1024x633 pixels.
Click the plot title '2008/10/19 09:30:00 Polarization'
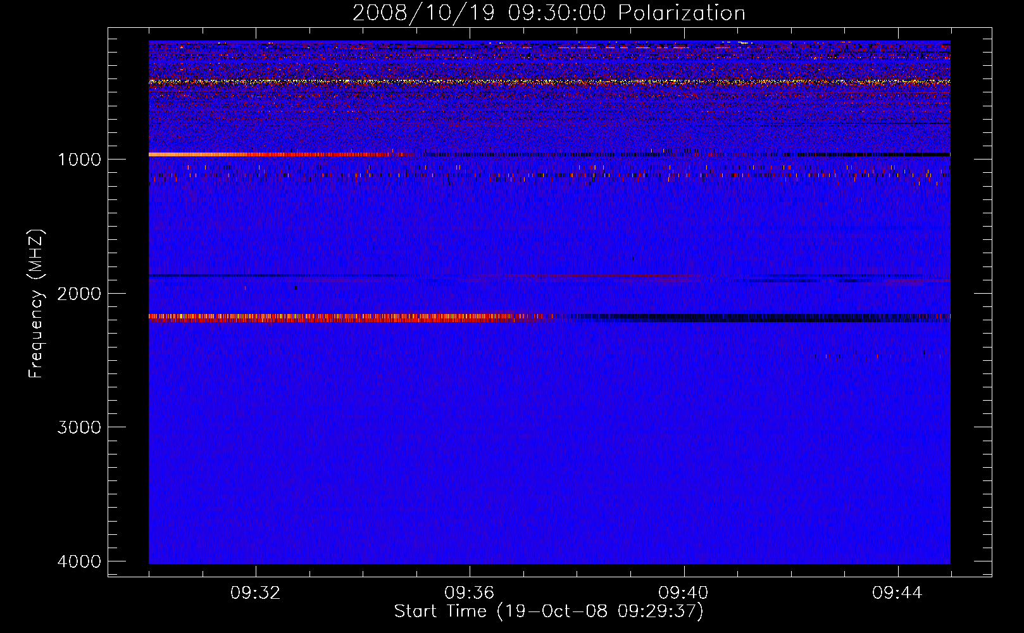pyautogui.click(x=549, y=13)
